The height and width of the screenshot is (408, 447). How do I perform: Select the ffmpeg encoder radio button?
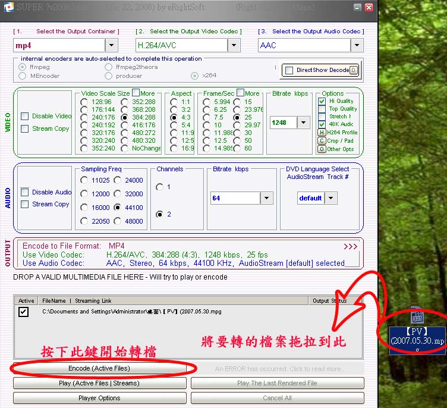(x=22, y=67)
